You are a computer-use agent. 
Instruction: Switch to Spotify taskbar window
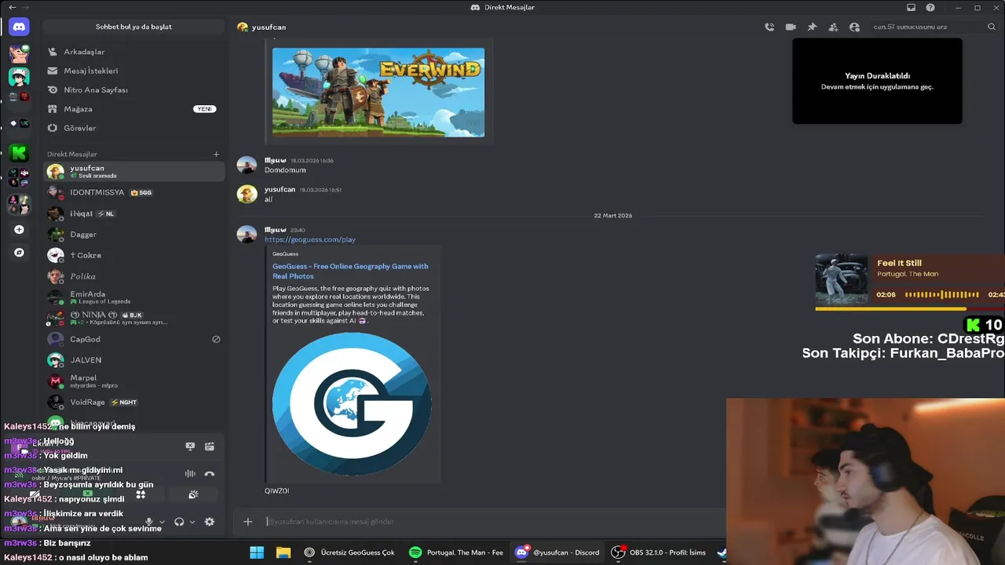point(457,552)
